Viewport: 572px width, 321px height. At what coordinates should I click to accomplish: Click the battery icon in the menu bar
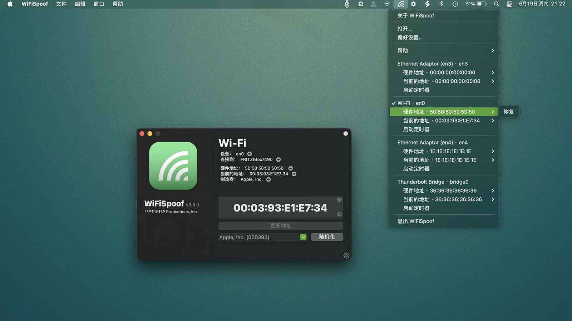[482, 4]
